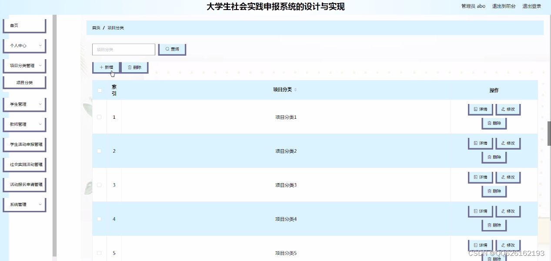The width and height of the screenshot is (551, 261).
Task: Open 详情 for 项目分类1
Action: (481, 109)
